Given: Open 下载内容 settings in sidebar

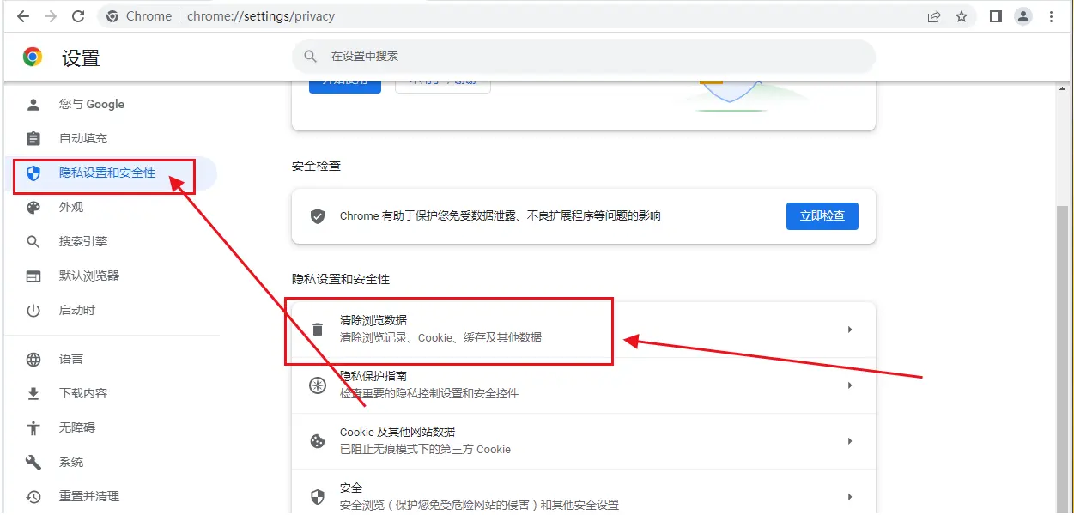Looking at the screenshot, I should [83, 393].
